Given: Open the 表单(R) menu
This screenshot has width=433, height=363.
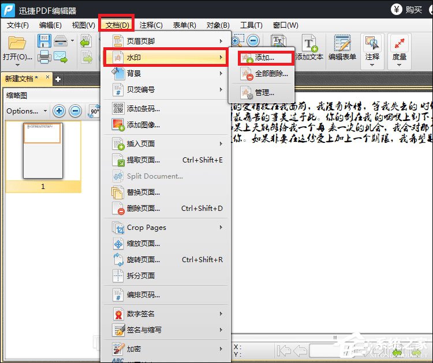Looking at the screenshot, I should coord(184,25).
